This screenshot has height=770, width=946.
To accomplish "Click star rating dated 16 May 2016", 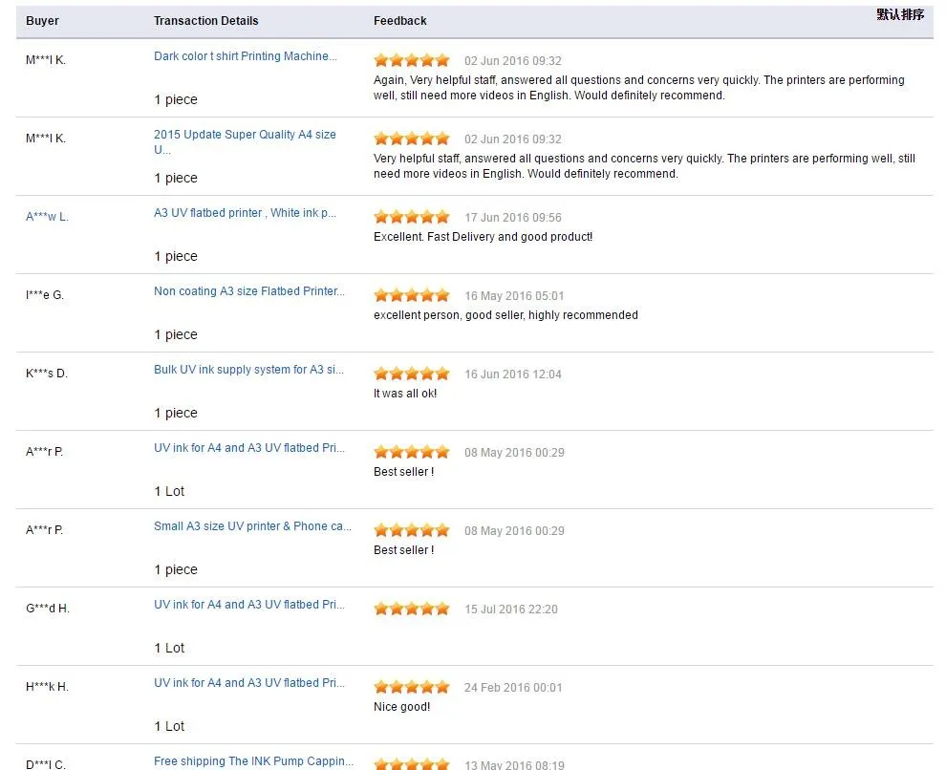I will click(x=412, y=295).
